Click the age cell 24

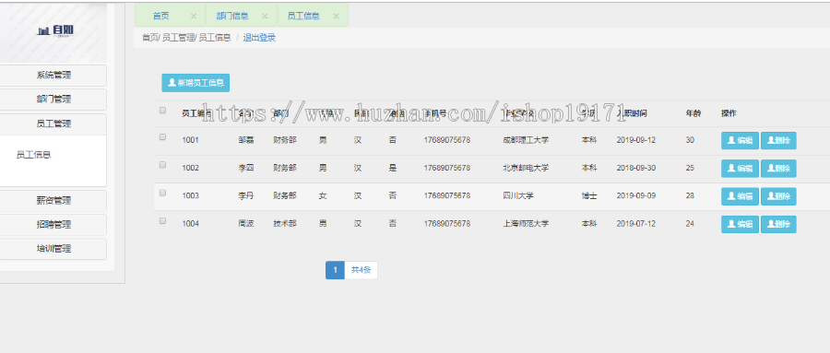click(690, 224)
